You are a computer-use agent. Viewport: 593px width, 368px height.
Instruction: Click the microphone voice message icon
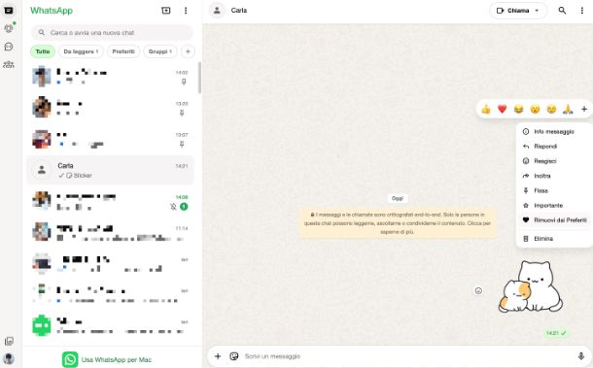coord(581,356)
